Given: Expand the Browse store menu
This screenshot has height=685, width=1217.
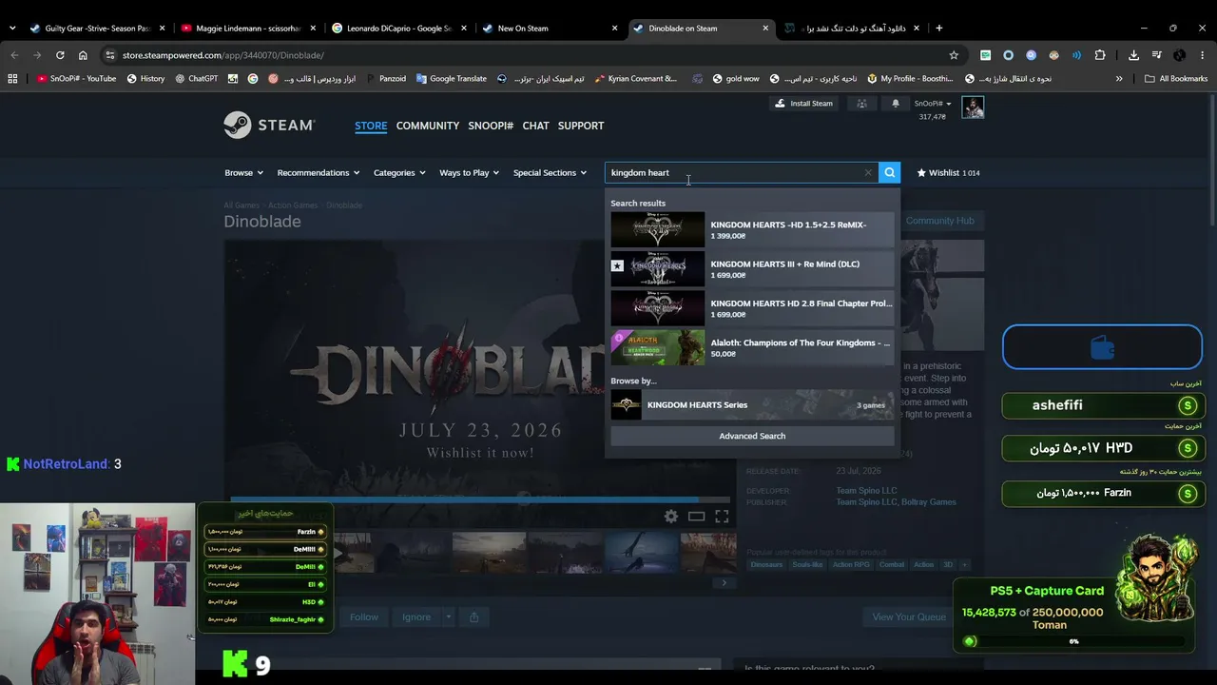Looking at the screenshot, I should (x=243, y=173).
